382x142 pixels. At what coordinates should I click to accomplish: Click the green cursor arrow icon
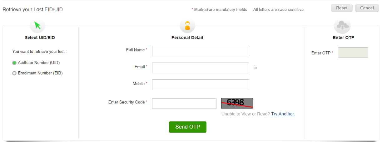tap(37, 25)
